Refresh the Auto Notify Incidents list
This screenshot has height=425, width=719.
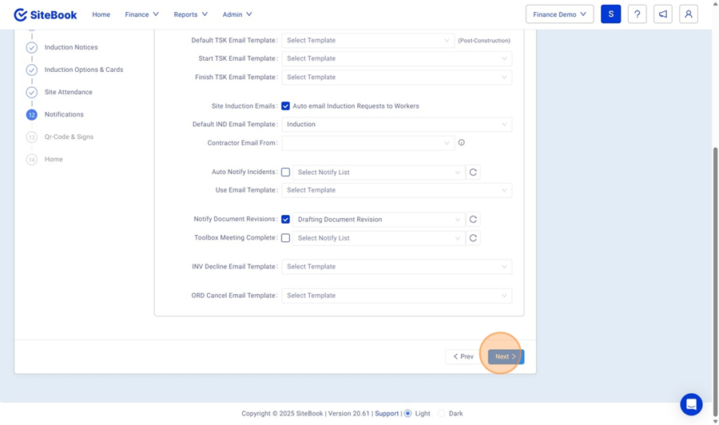coord(473,173)
